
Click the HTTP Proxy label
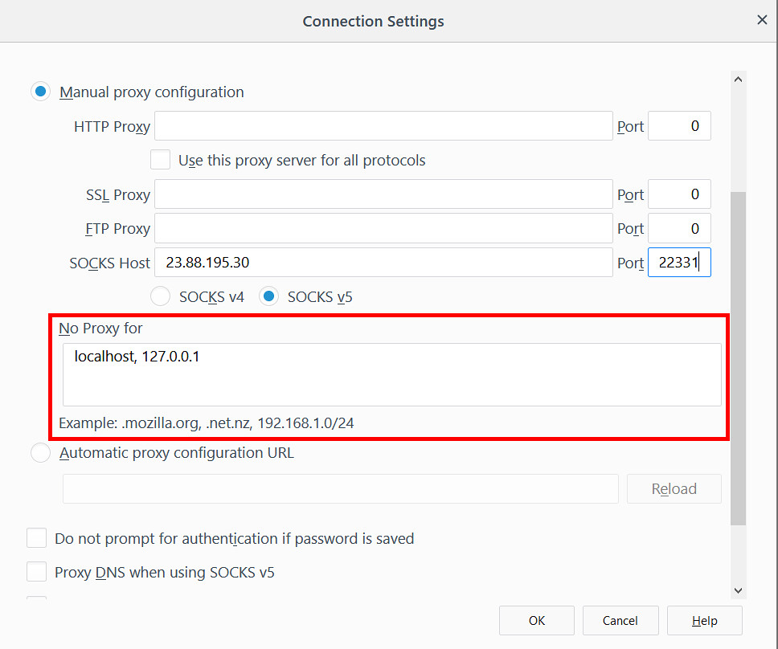(112, 126)
